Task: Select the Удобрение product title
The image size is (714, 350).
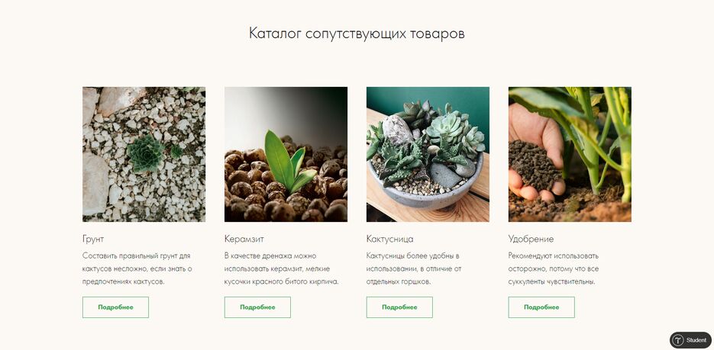Action: tap(531, 239)
